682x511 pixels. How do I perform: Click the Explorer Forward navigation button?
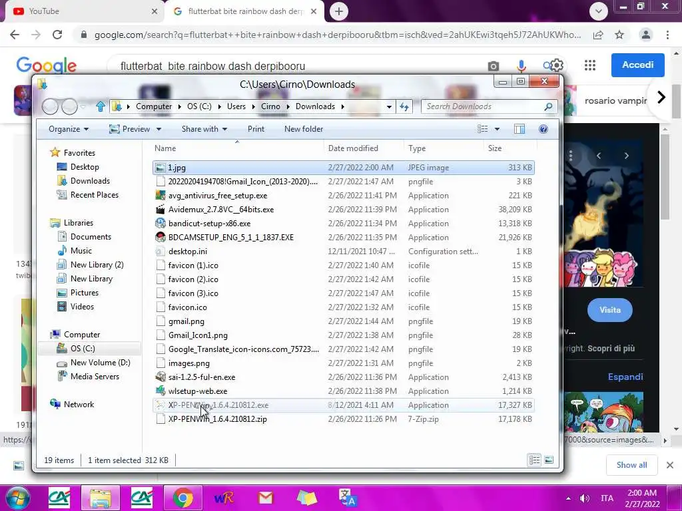pos(69,106)
